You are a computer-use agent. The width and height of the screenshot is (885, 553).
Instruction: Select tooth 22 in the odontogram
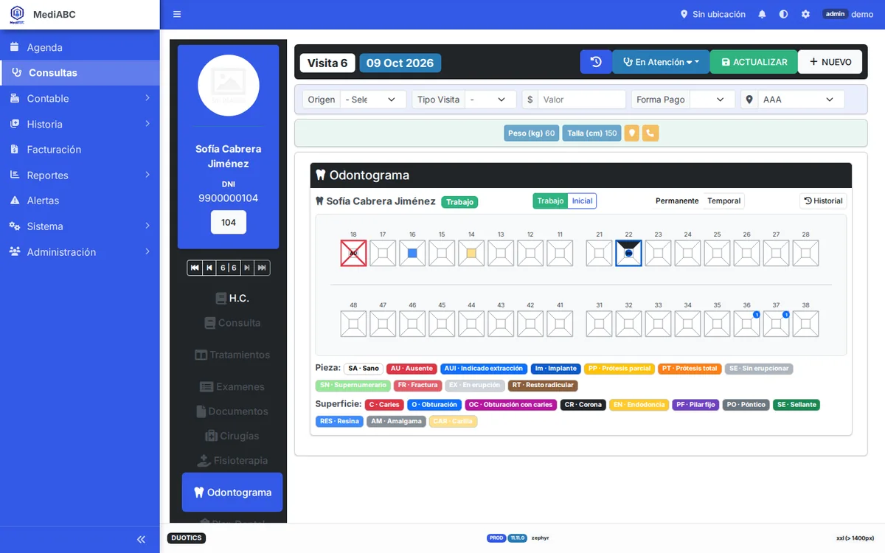[x=628, y=254]
